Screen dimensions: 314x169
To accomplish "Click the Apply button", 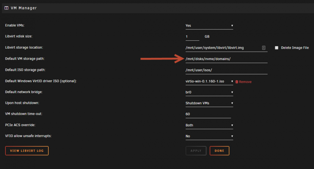I will pos(196,151).
